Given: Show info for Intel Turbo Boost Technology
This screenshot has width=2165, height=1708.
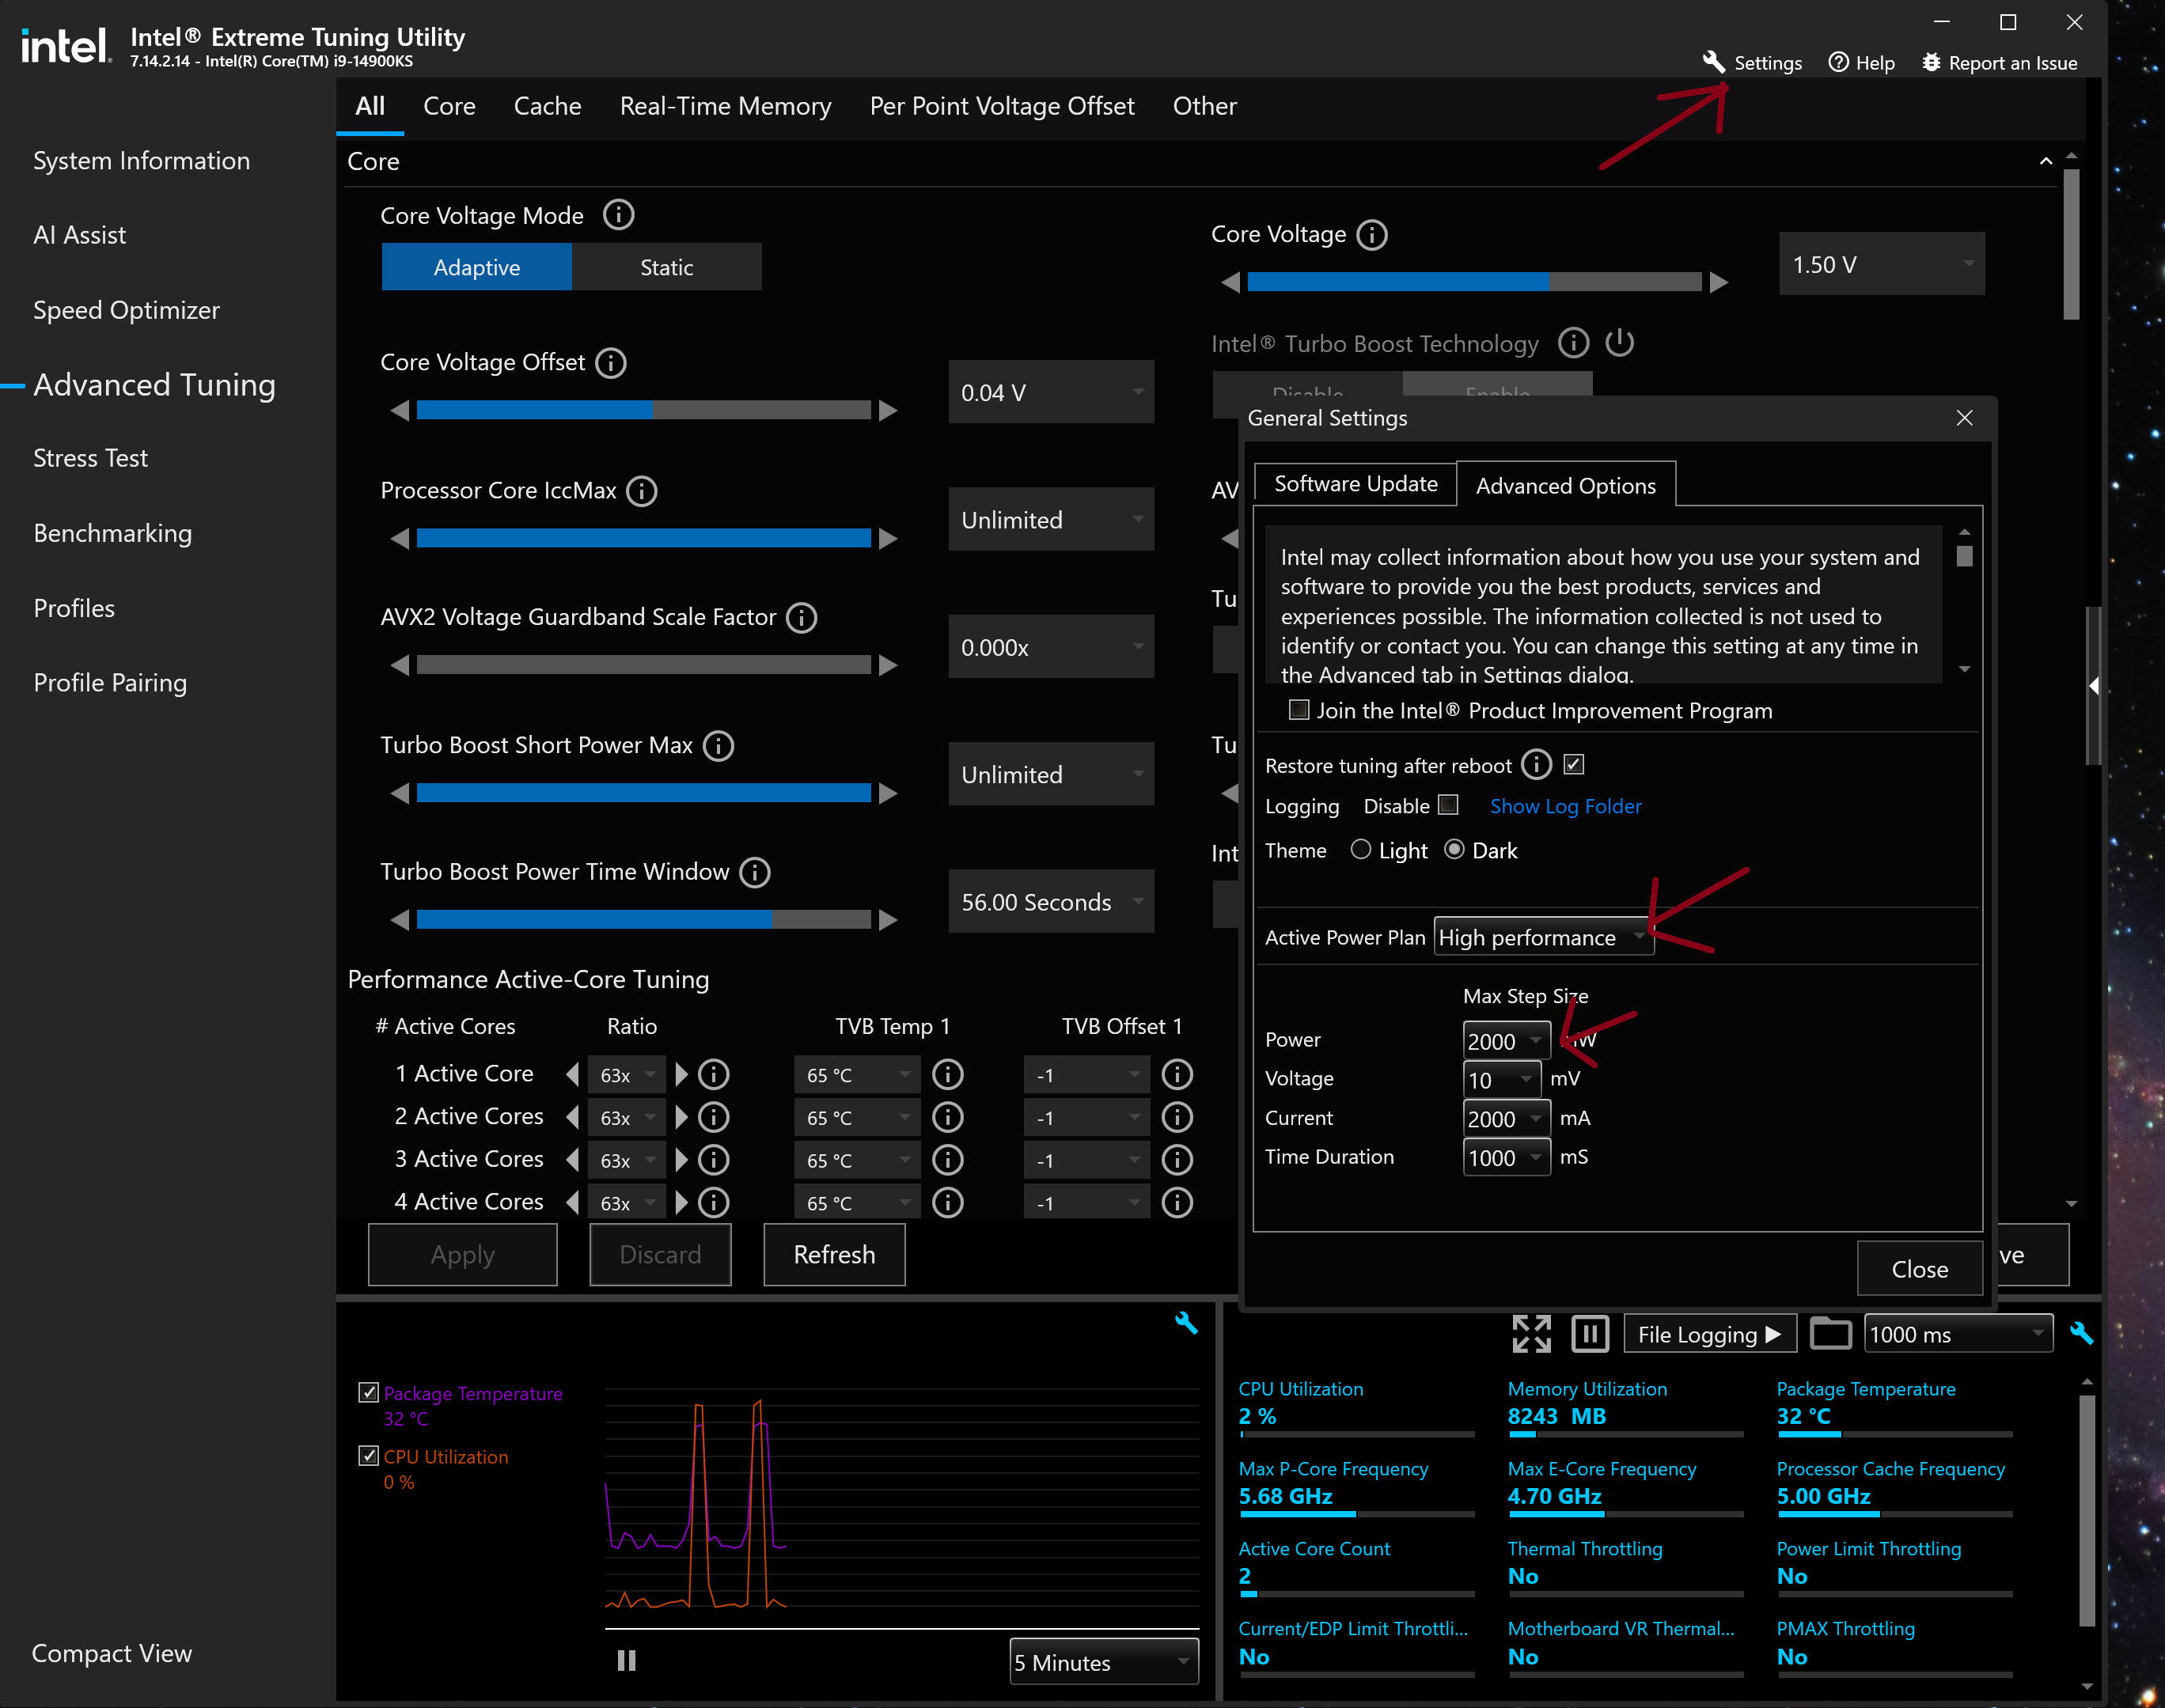Looking at the screenshot, I should (1574, 343).
